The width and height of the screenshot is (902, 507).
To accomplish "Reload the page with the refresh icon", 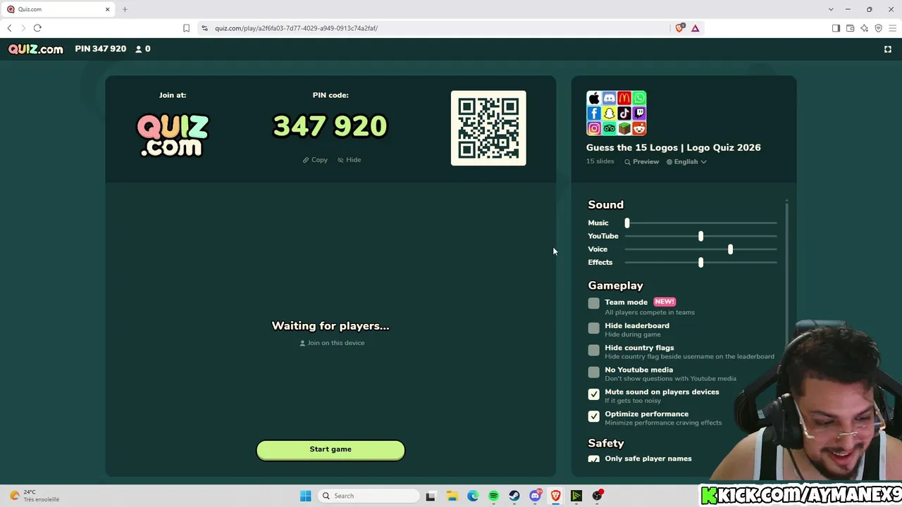I will [37, 28].
